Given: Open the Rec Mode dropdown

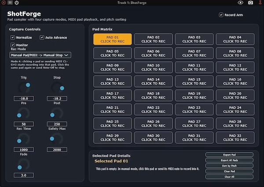Looking at the screenshot, I should (x=40, y=55).
